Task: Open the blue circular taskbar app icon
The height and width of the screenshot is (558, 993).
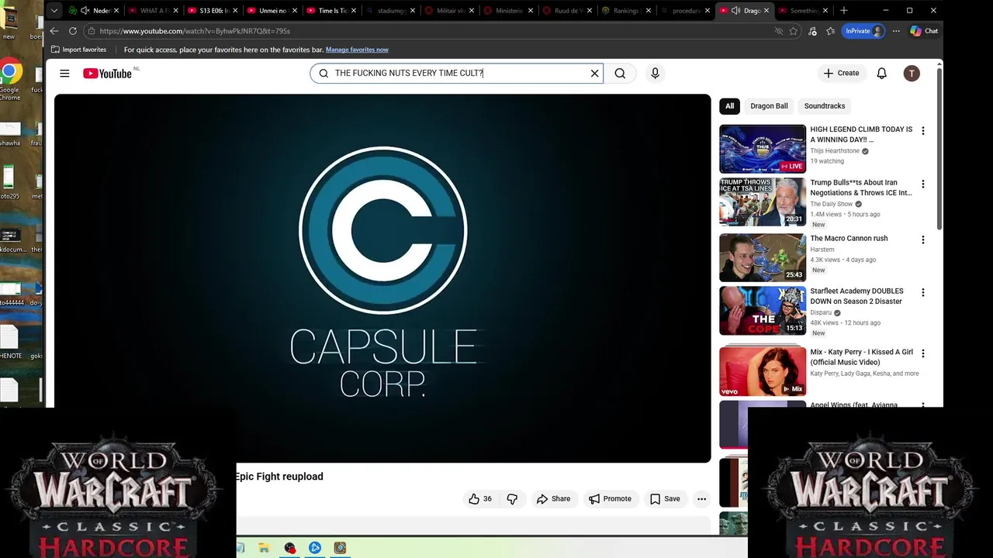Action: coord(315,548)
